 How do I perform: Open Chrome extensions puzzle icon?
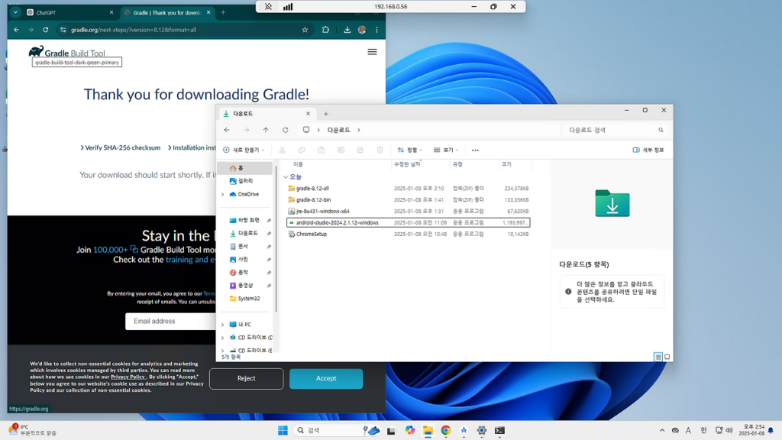pyautogui.click(x=325, y=30)
